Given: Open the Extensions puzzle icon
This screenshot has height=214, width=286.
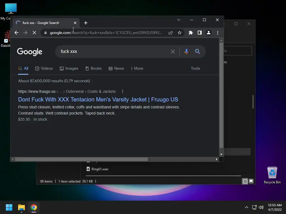Looking at the screenshot, I should 190,33.
